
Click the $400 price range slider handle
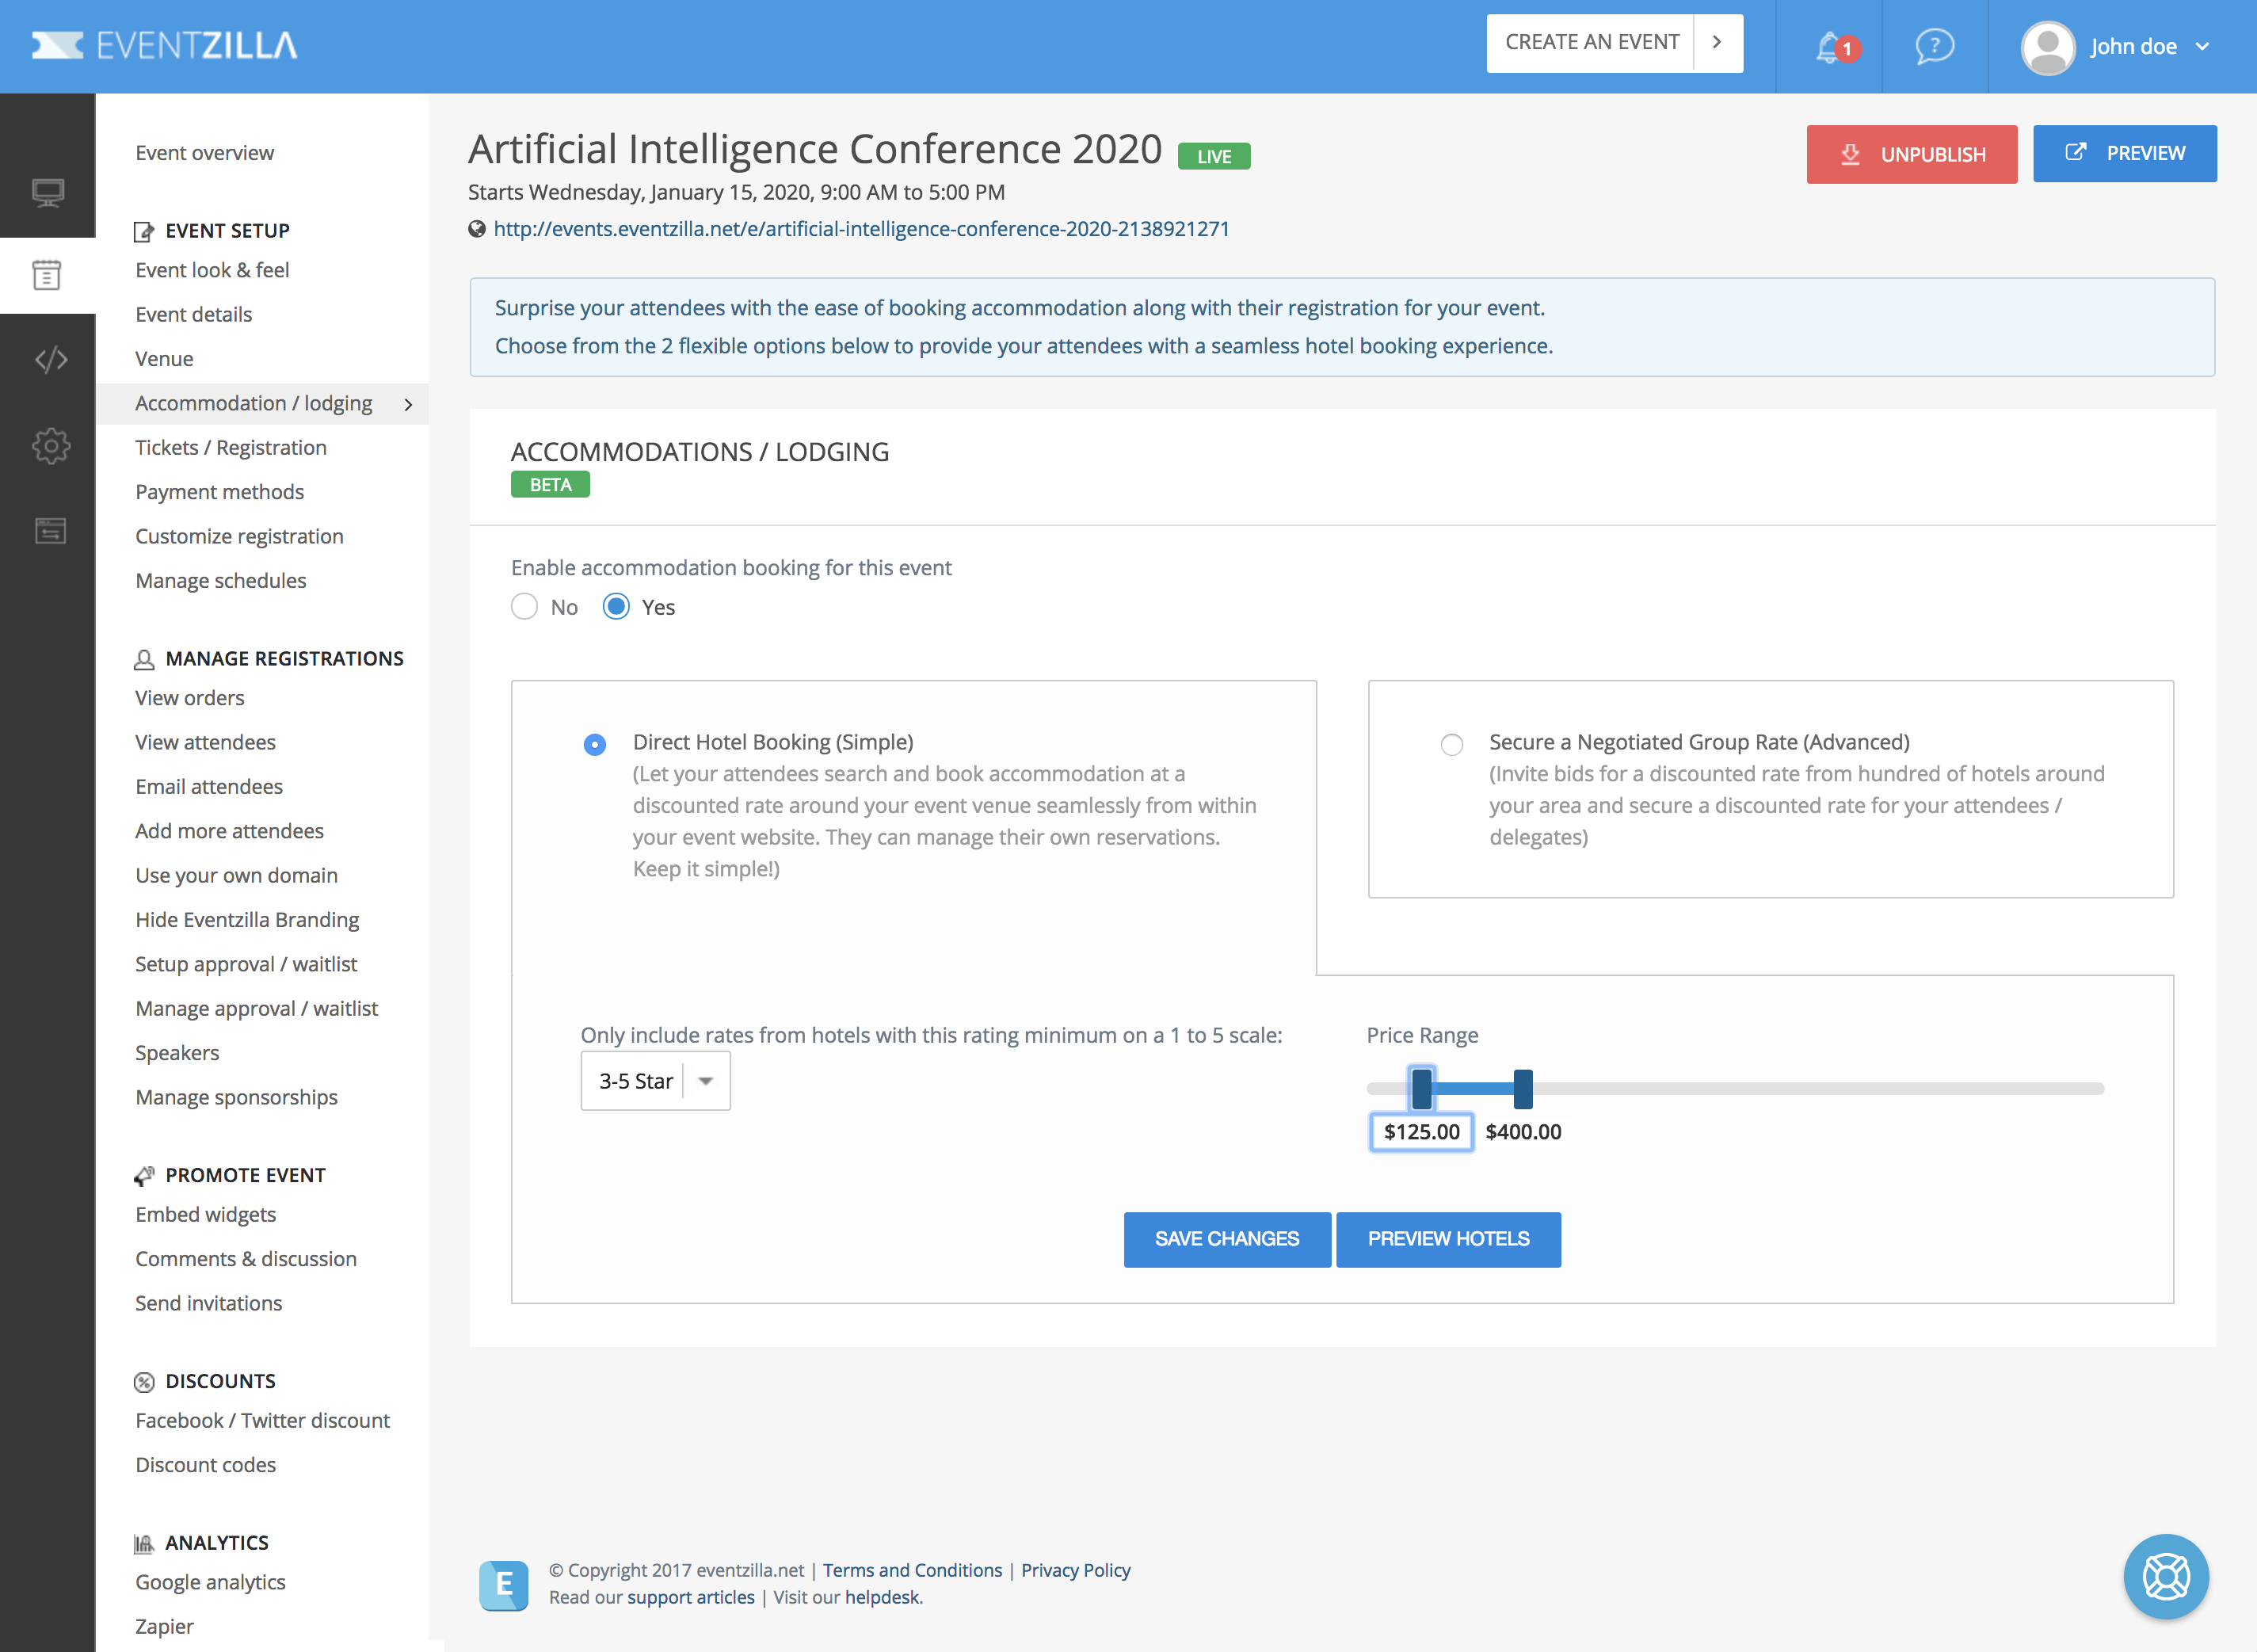click(x=1523, y=1089)
